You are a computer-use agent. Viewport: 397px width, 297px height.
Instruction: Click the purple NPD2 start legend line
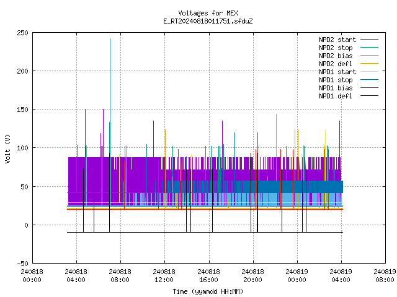pyautogui.click(x=369, y=40)
